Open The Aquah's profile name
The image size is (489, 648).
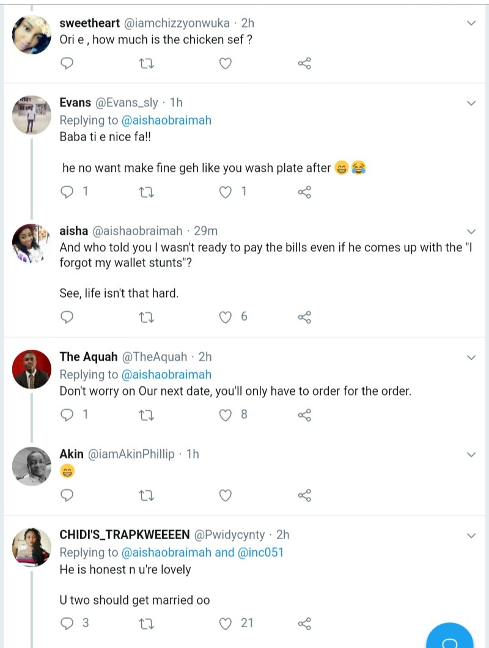[x=87, y=356]
